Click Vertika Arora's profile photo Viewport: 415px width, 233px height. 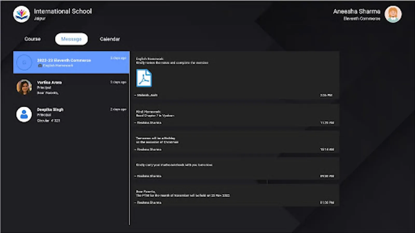point(24,87)
